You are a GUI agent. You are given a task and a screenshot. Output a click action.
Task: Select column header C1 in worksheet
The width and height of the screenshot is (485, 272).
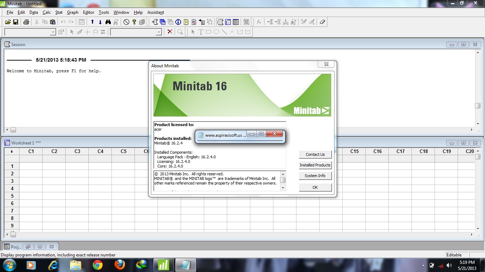point(31,151)
